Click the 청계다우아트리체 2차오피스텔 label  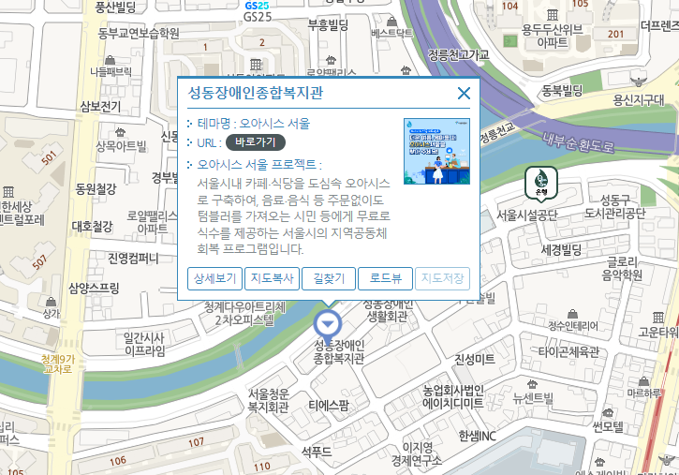coord(244,314)
